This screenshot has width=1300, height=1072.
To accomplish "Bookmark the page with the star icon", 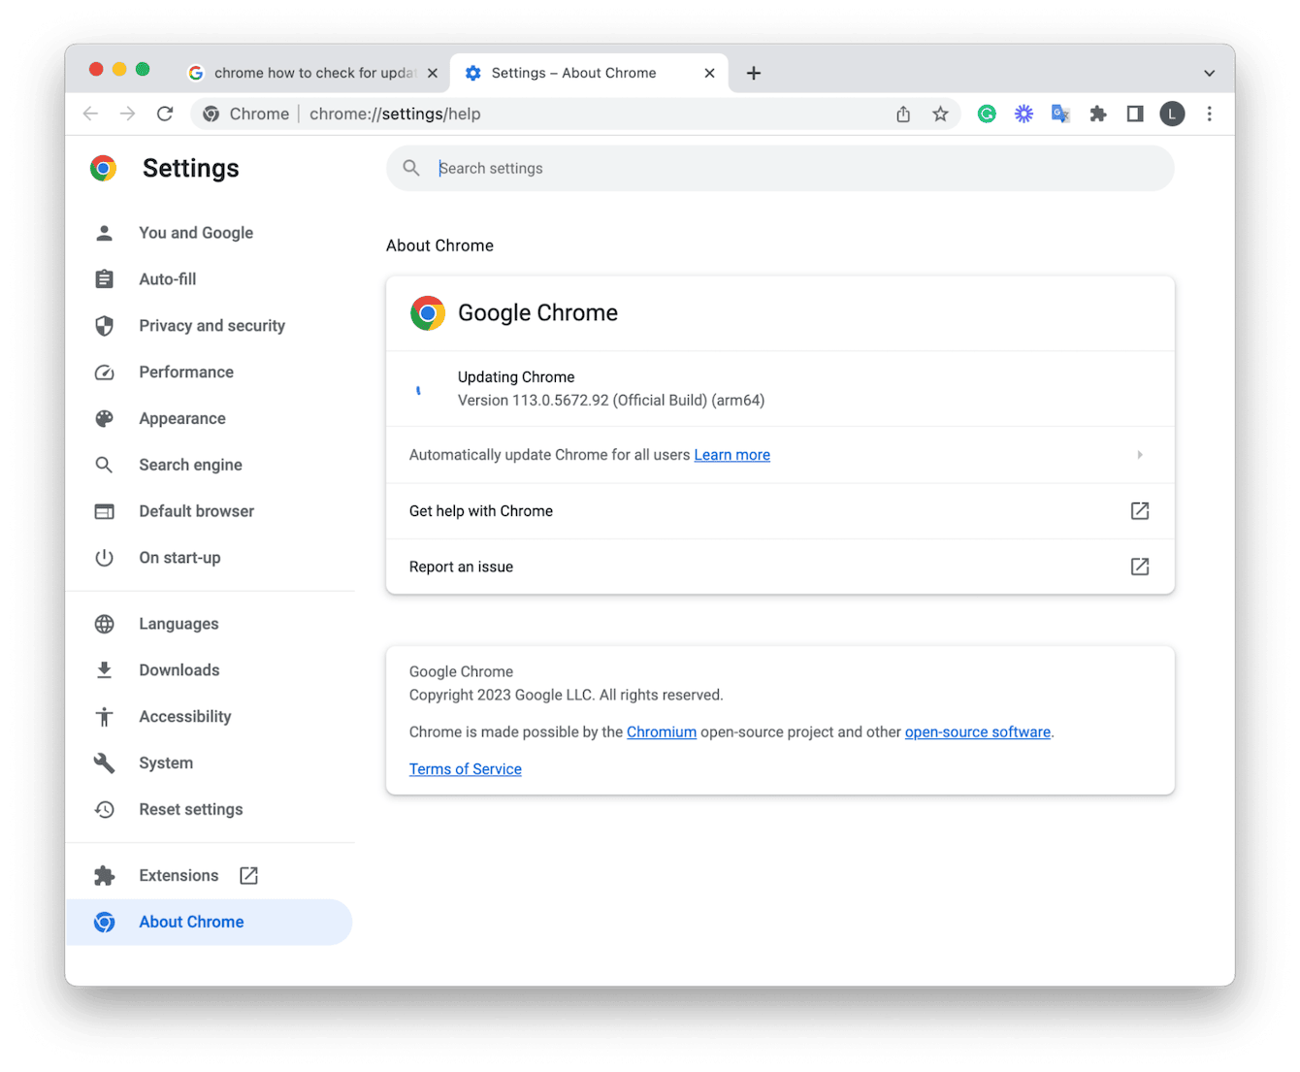I will click(939, 114).
